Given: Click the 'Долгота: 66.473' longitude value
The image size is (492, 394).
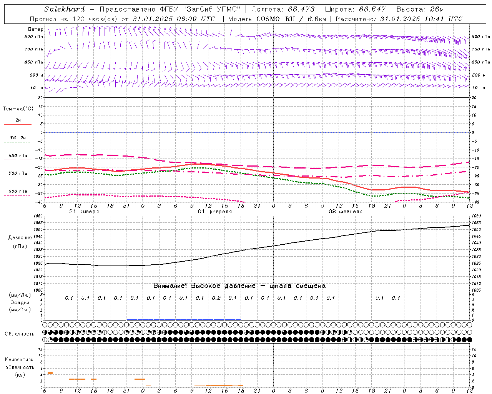Looking at the screenshot, I should pos(283,9).
